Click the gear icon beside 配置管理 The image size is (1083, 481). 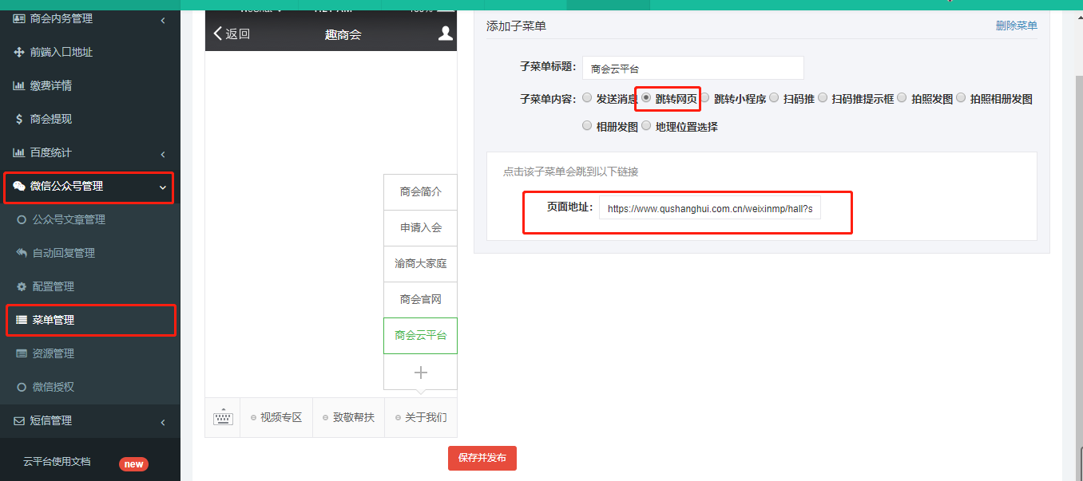pyautogui.click(x=22, y=286)
